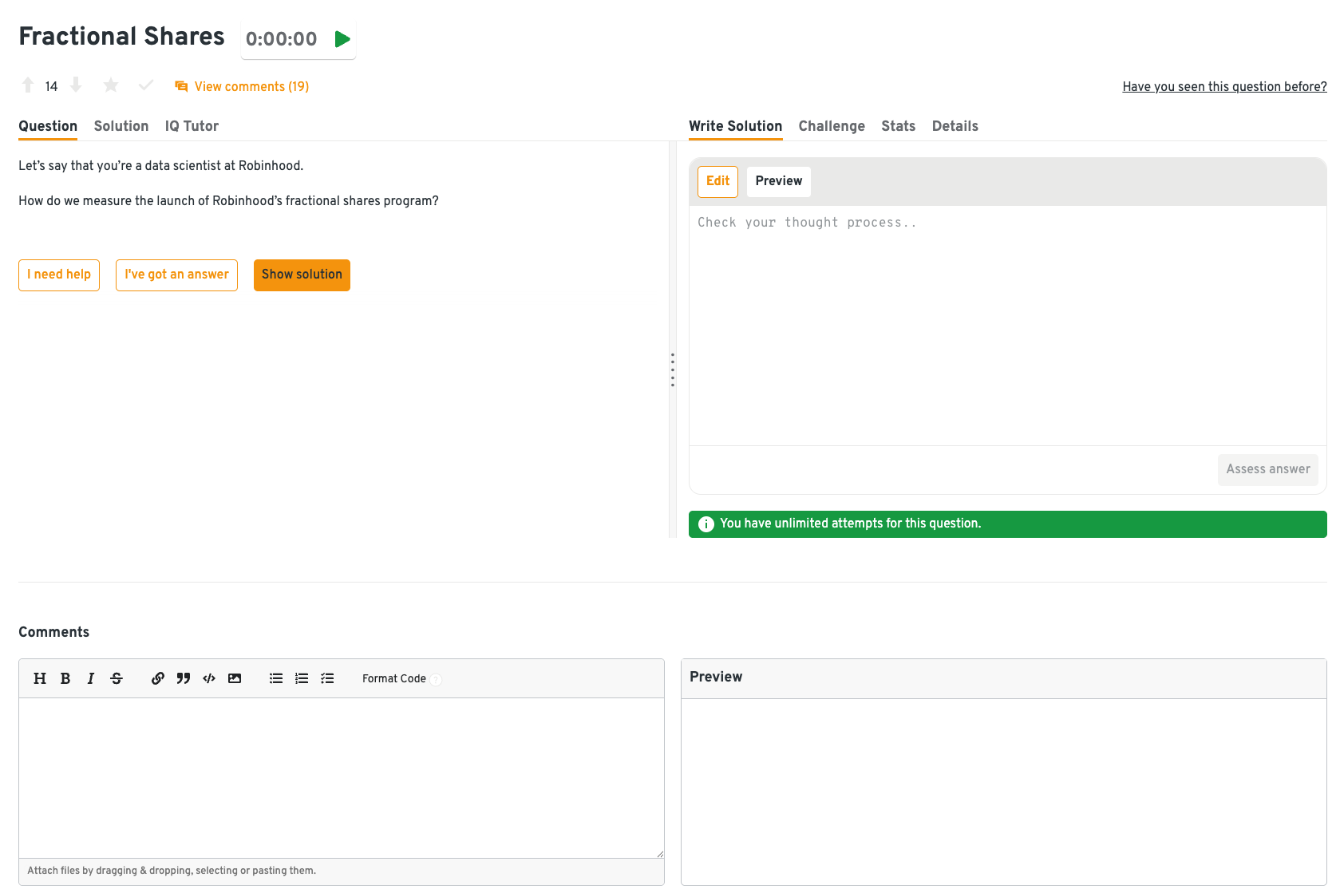Screen dimensions: 1336x889
Task: Click the Heading icon in comment toolbar
Action: 40,678
